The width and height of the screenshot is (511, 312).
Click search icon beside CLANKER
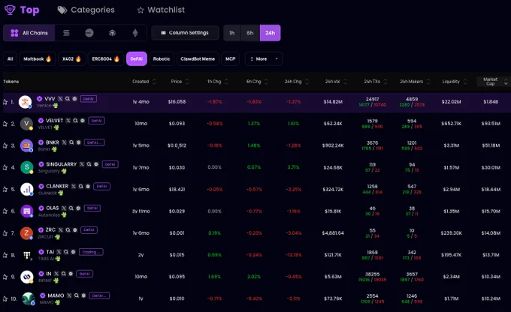pos(81,186)
